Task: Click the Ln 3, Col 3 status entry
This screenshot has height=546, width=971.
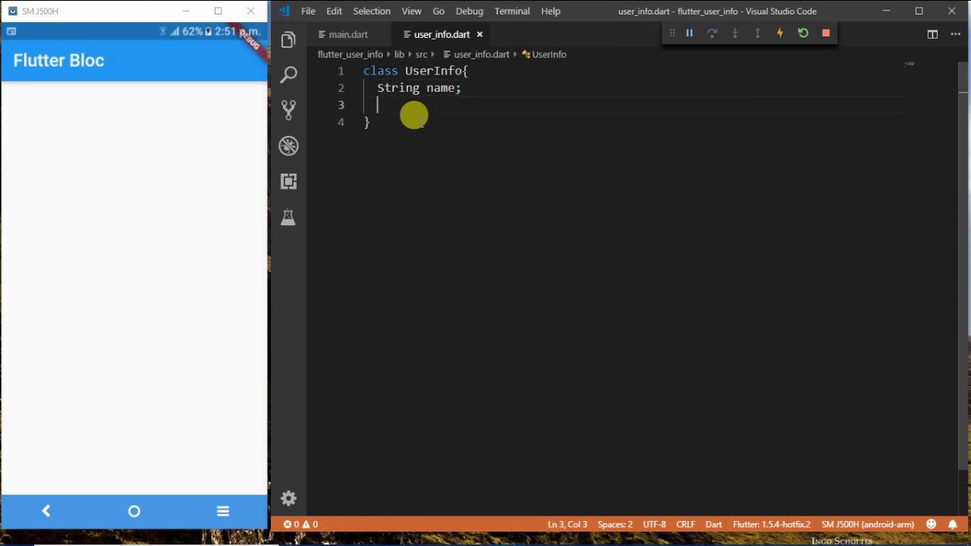Action: [567, 525]
